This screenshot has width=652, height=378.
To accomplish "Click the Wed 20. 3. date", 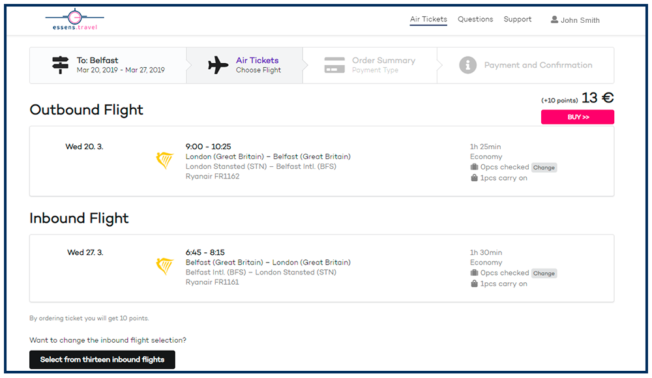I will tap(84, 147).
